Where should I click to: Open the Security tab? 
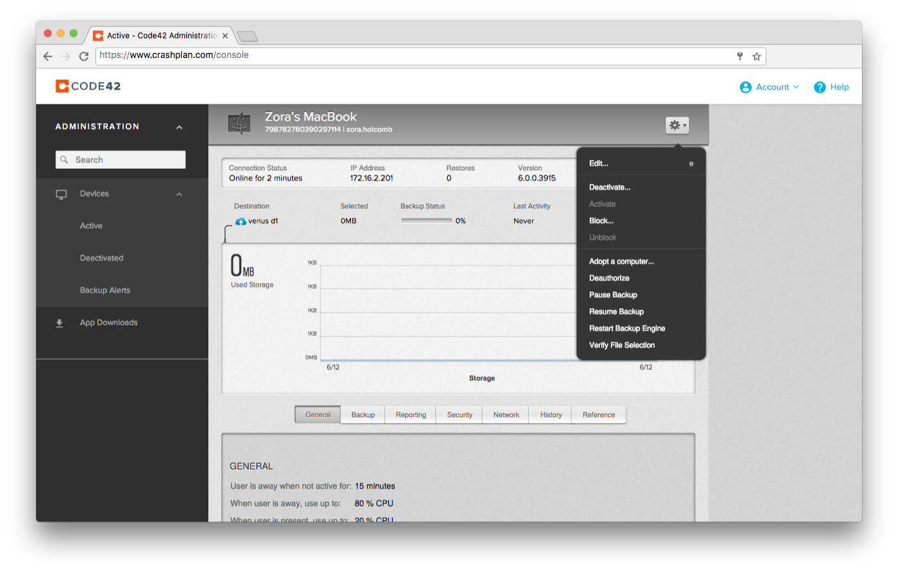coord(460,415)
